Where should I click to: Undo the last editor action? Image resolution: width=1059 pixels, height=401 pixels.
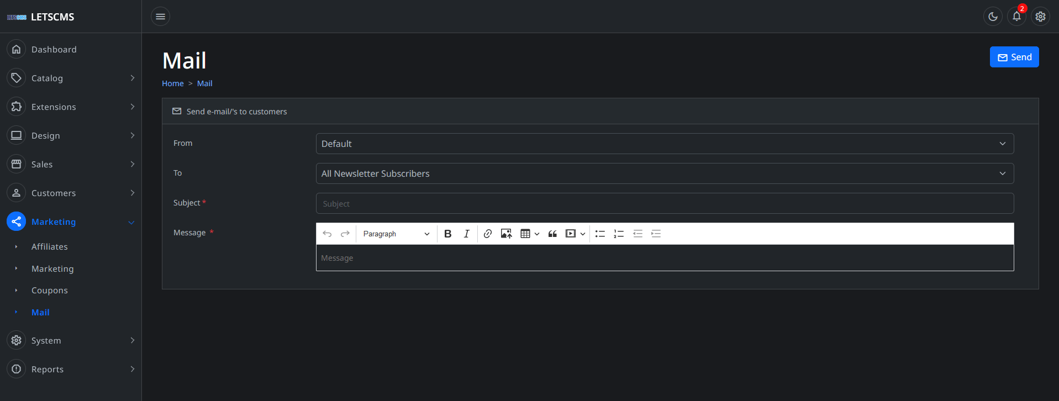point(327,234)
